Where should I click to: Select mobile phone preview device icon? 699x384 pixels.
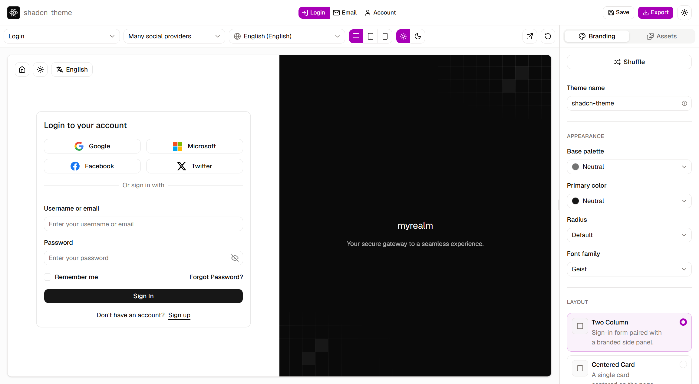coord(385,36)
